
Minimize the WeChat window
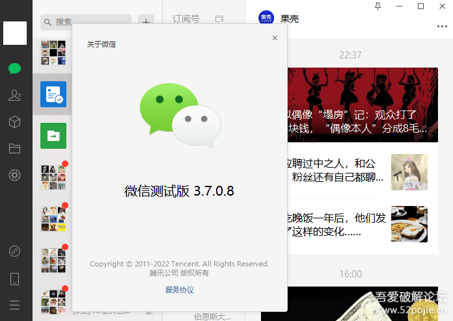tap(399, 6)
